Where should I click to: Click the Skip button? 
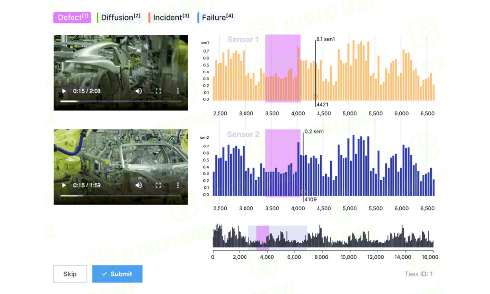pyautogui.click(x=70, y=274)
